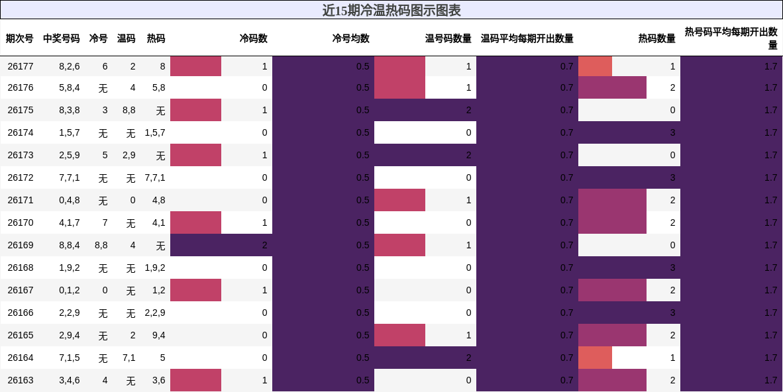783x392 pixels.
Task: Click winning numbers 0,1,2
Action: (70, 290)
